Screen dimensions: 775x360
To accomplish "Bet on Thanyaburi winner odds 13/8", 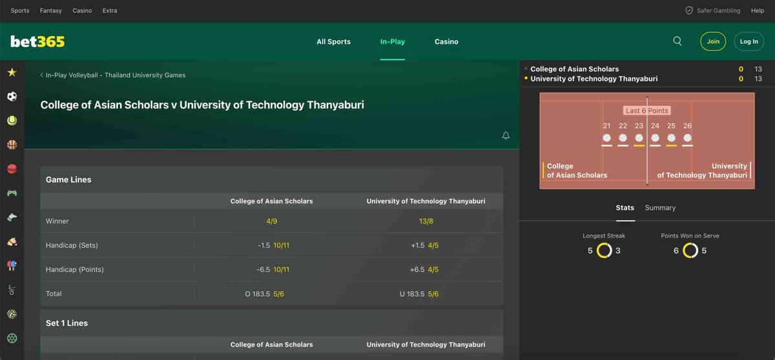I will [426, 221].
